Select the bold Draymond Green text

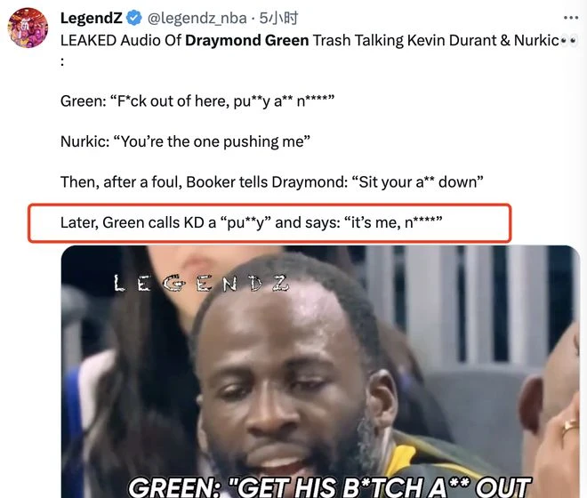(247, 40)
